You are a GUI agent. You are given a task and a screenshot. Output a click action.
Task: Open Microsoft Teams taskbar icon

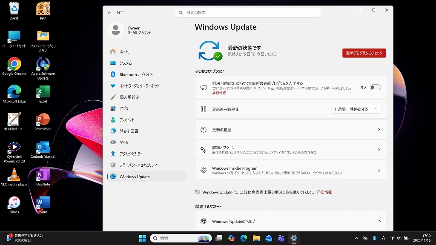(281, 238)
